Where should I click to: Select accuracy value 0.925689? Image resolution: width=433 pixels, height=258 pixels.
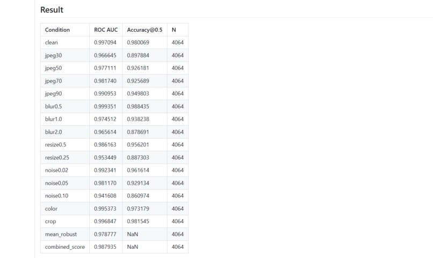(138, 81)
